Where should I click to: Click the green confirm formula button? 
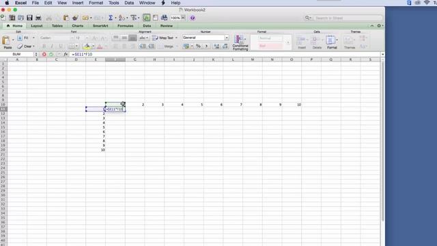[x=51, y=55]
